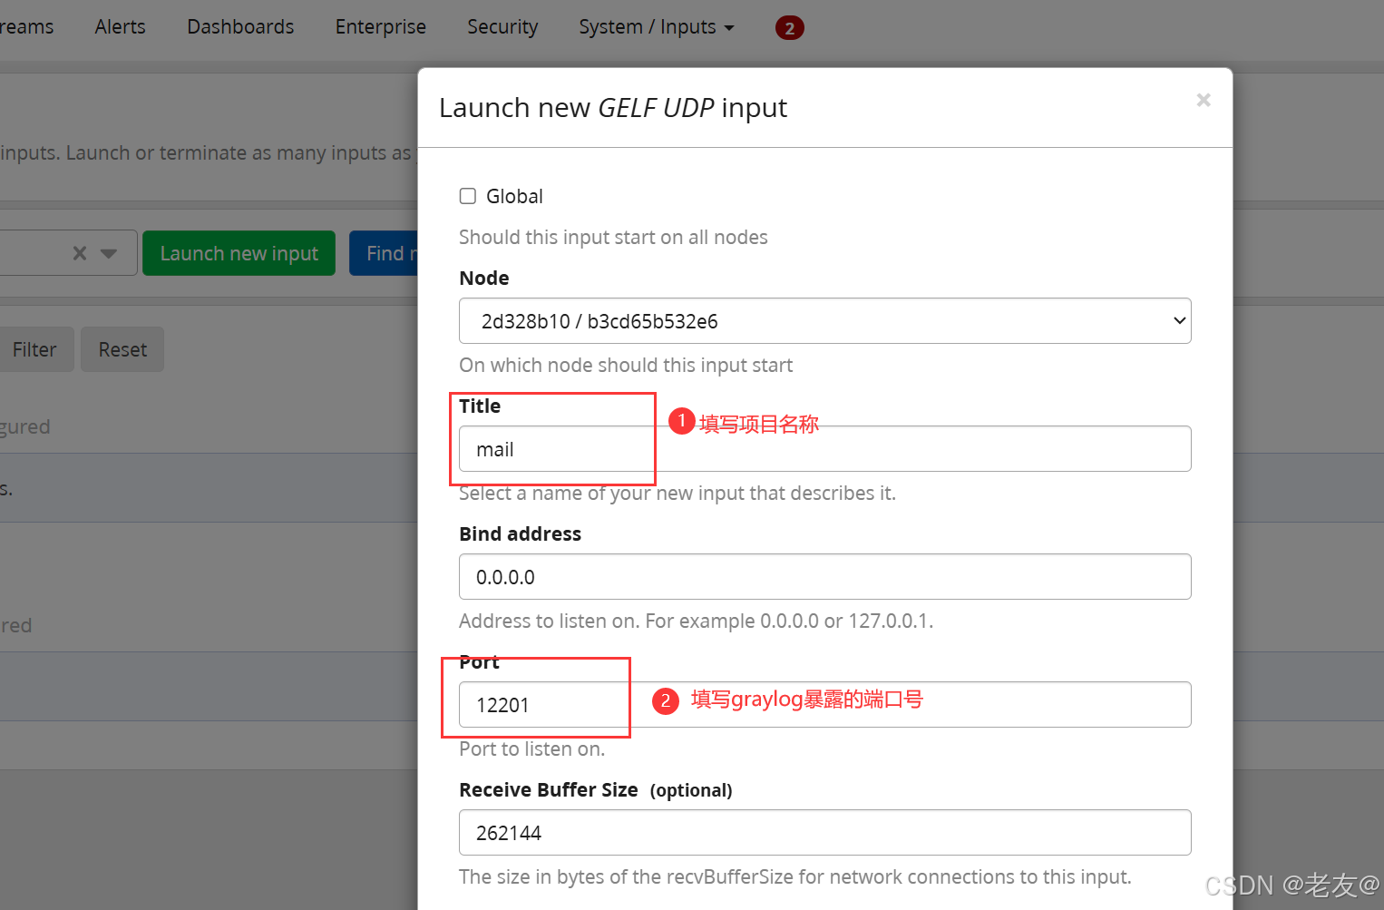Enable the Global checkbox

tap(468, 196)
